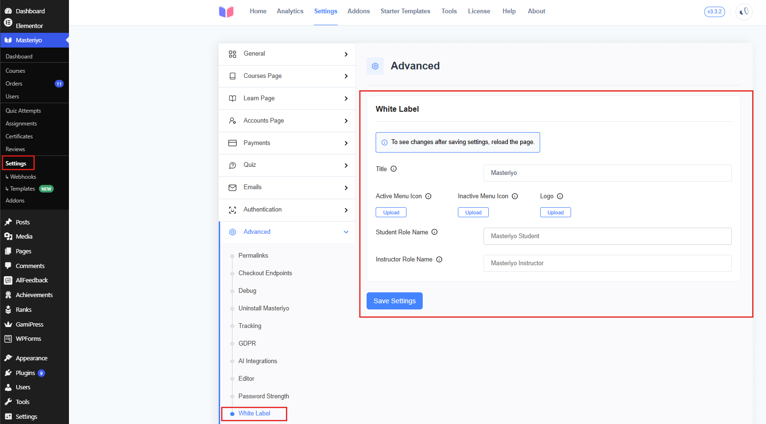Expand the Quiz settings chevron
Image resolution: width=766 pixels, height=424 pixels.
pos(346,165)
